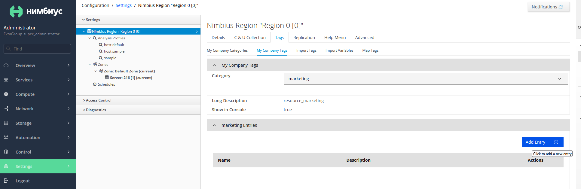581x189 pixels.
Task: Click the search magnifier in Find box
Action: point(9,49)
